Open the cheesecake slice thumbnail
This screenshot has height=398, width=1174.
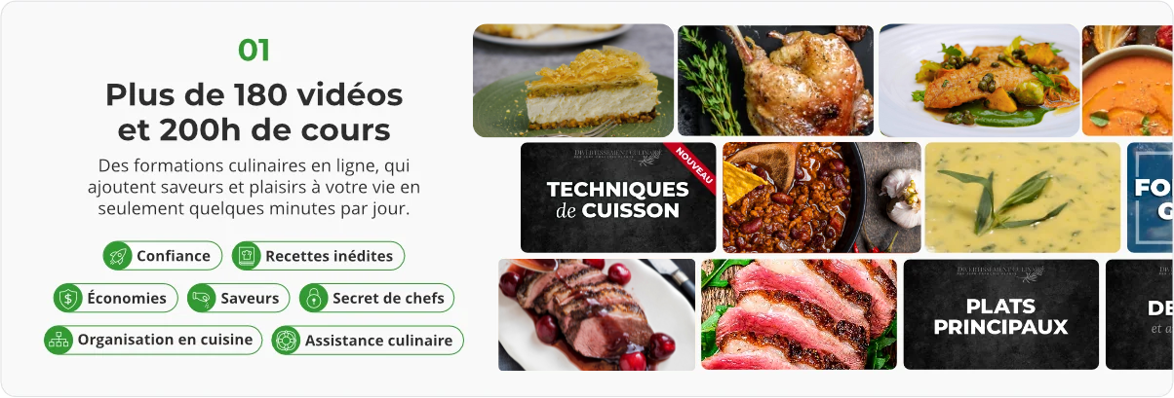(x=573, y=81)
